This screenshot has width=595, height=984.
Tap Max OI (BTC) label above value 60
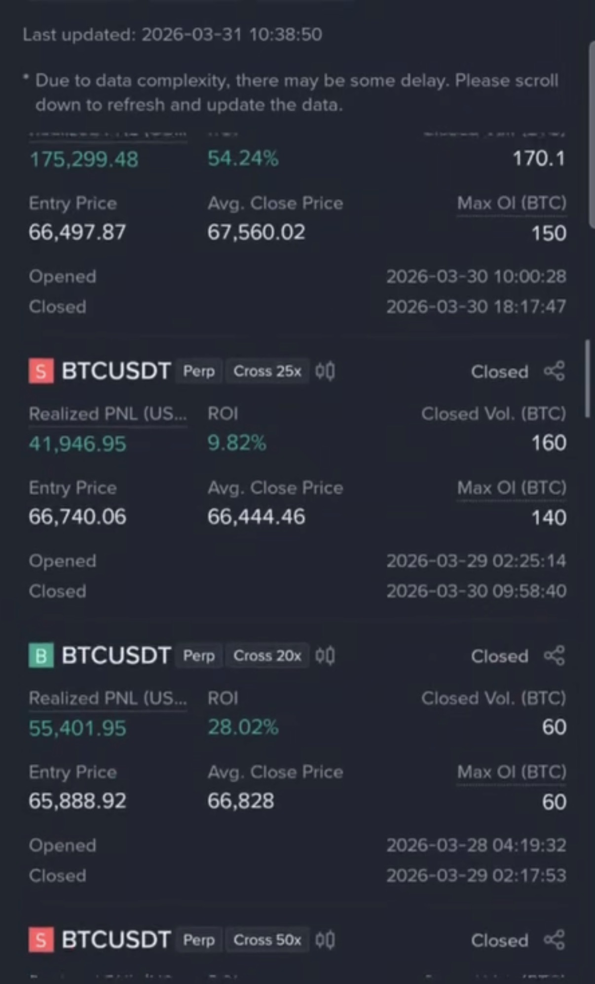coord(512,772)
